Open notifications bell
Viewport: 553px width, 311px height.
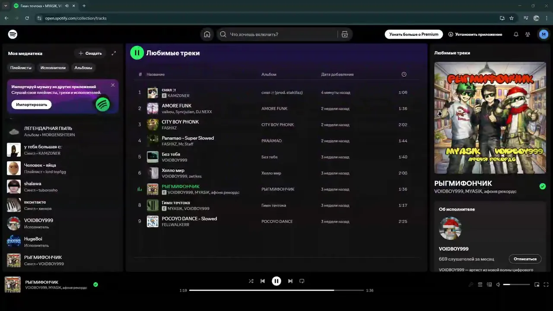tap(516, 34)
